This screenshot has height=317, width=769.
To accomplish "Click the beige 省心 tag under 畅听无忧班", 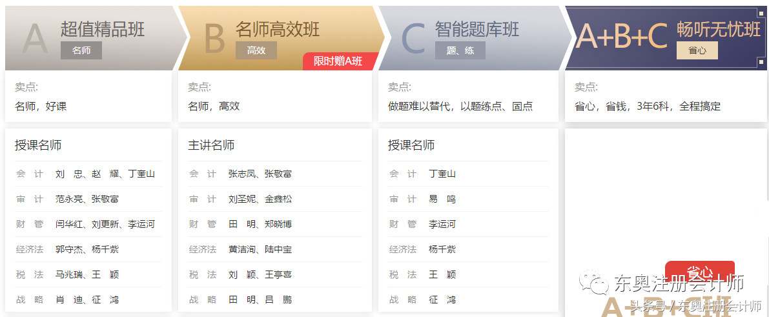I will click(x=697, y=50).
